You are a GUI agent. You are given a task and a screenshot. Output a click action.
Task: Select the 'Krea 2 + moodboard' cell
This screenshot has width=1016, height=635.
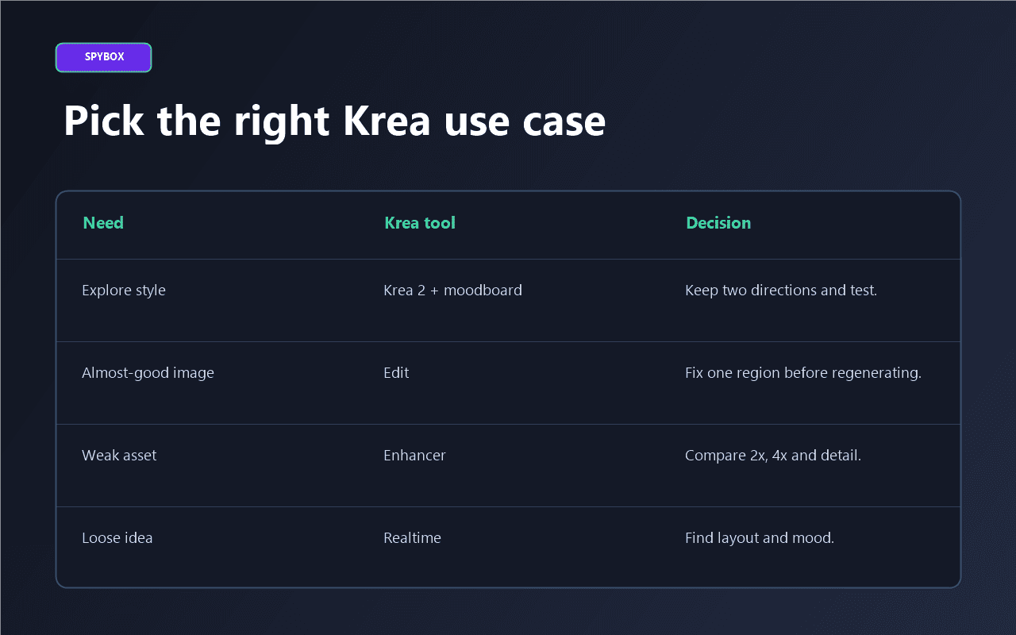452,291
